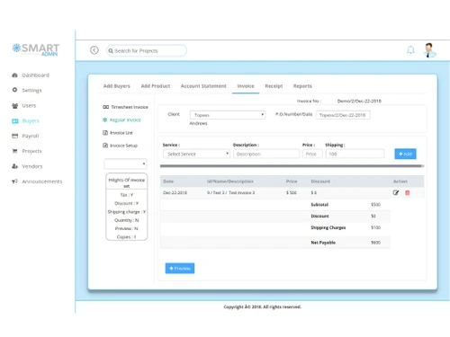Viewport: 450px width, 337px height.
Task: Open the Select Service dropdown
Action: 196,154
